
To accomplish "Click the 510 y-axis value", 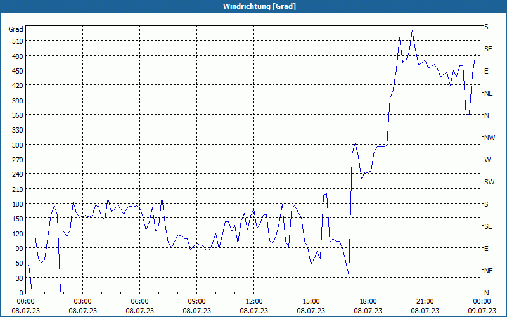I will [18, 41].
